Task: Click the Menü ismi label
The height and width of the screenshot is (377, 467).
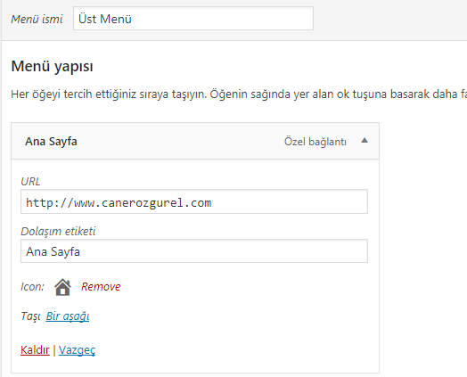Action: pyautogui.click(x=37, y=19)
